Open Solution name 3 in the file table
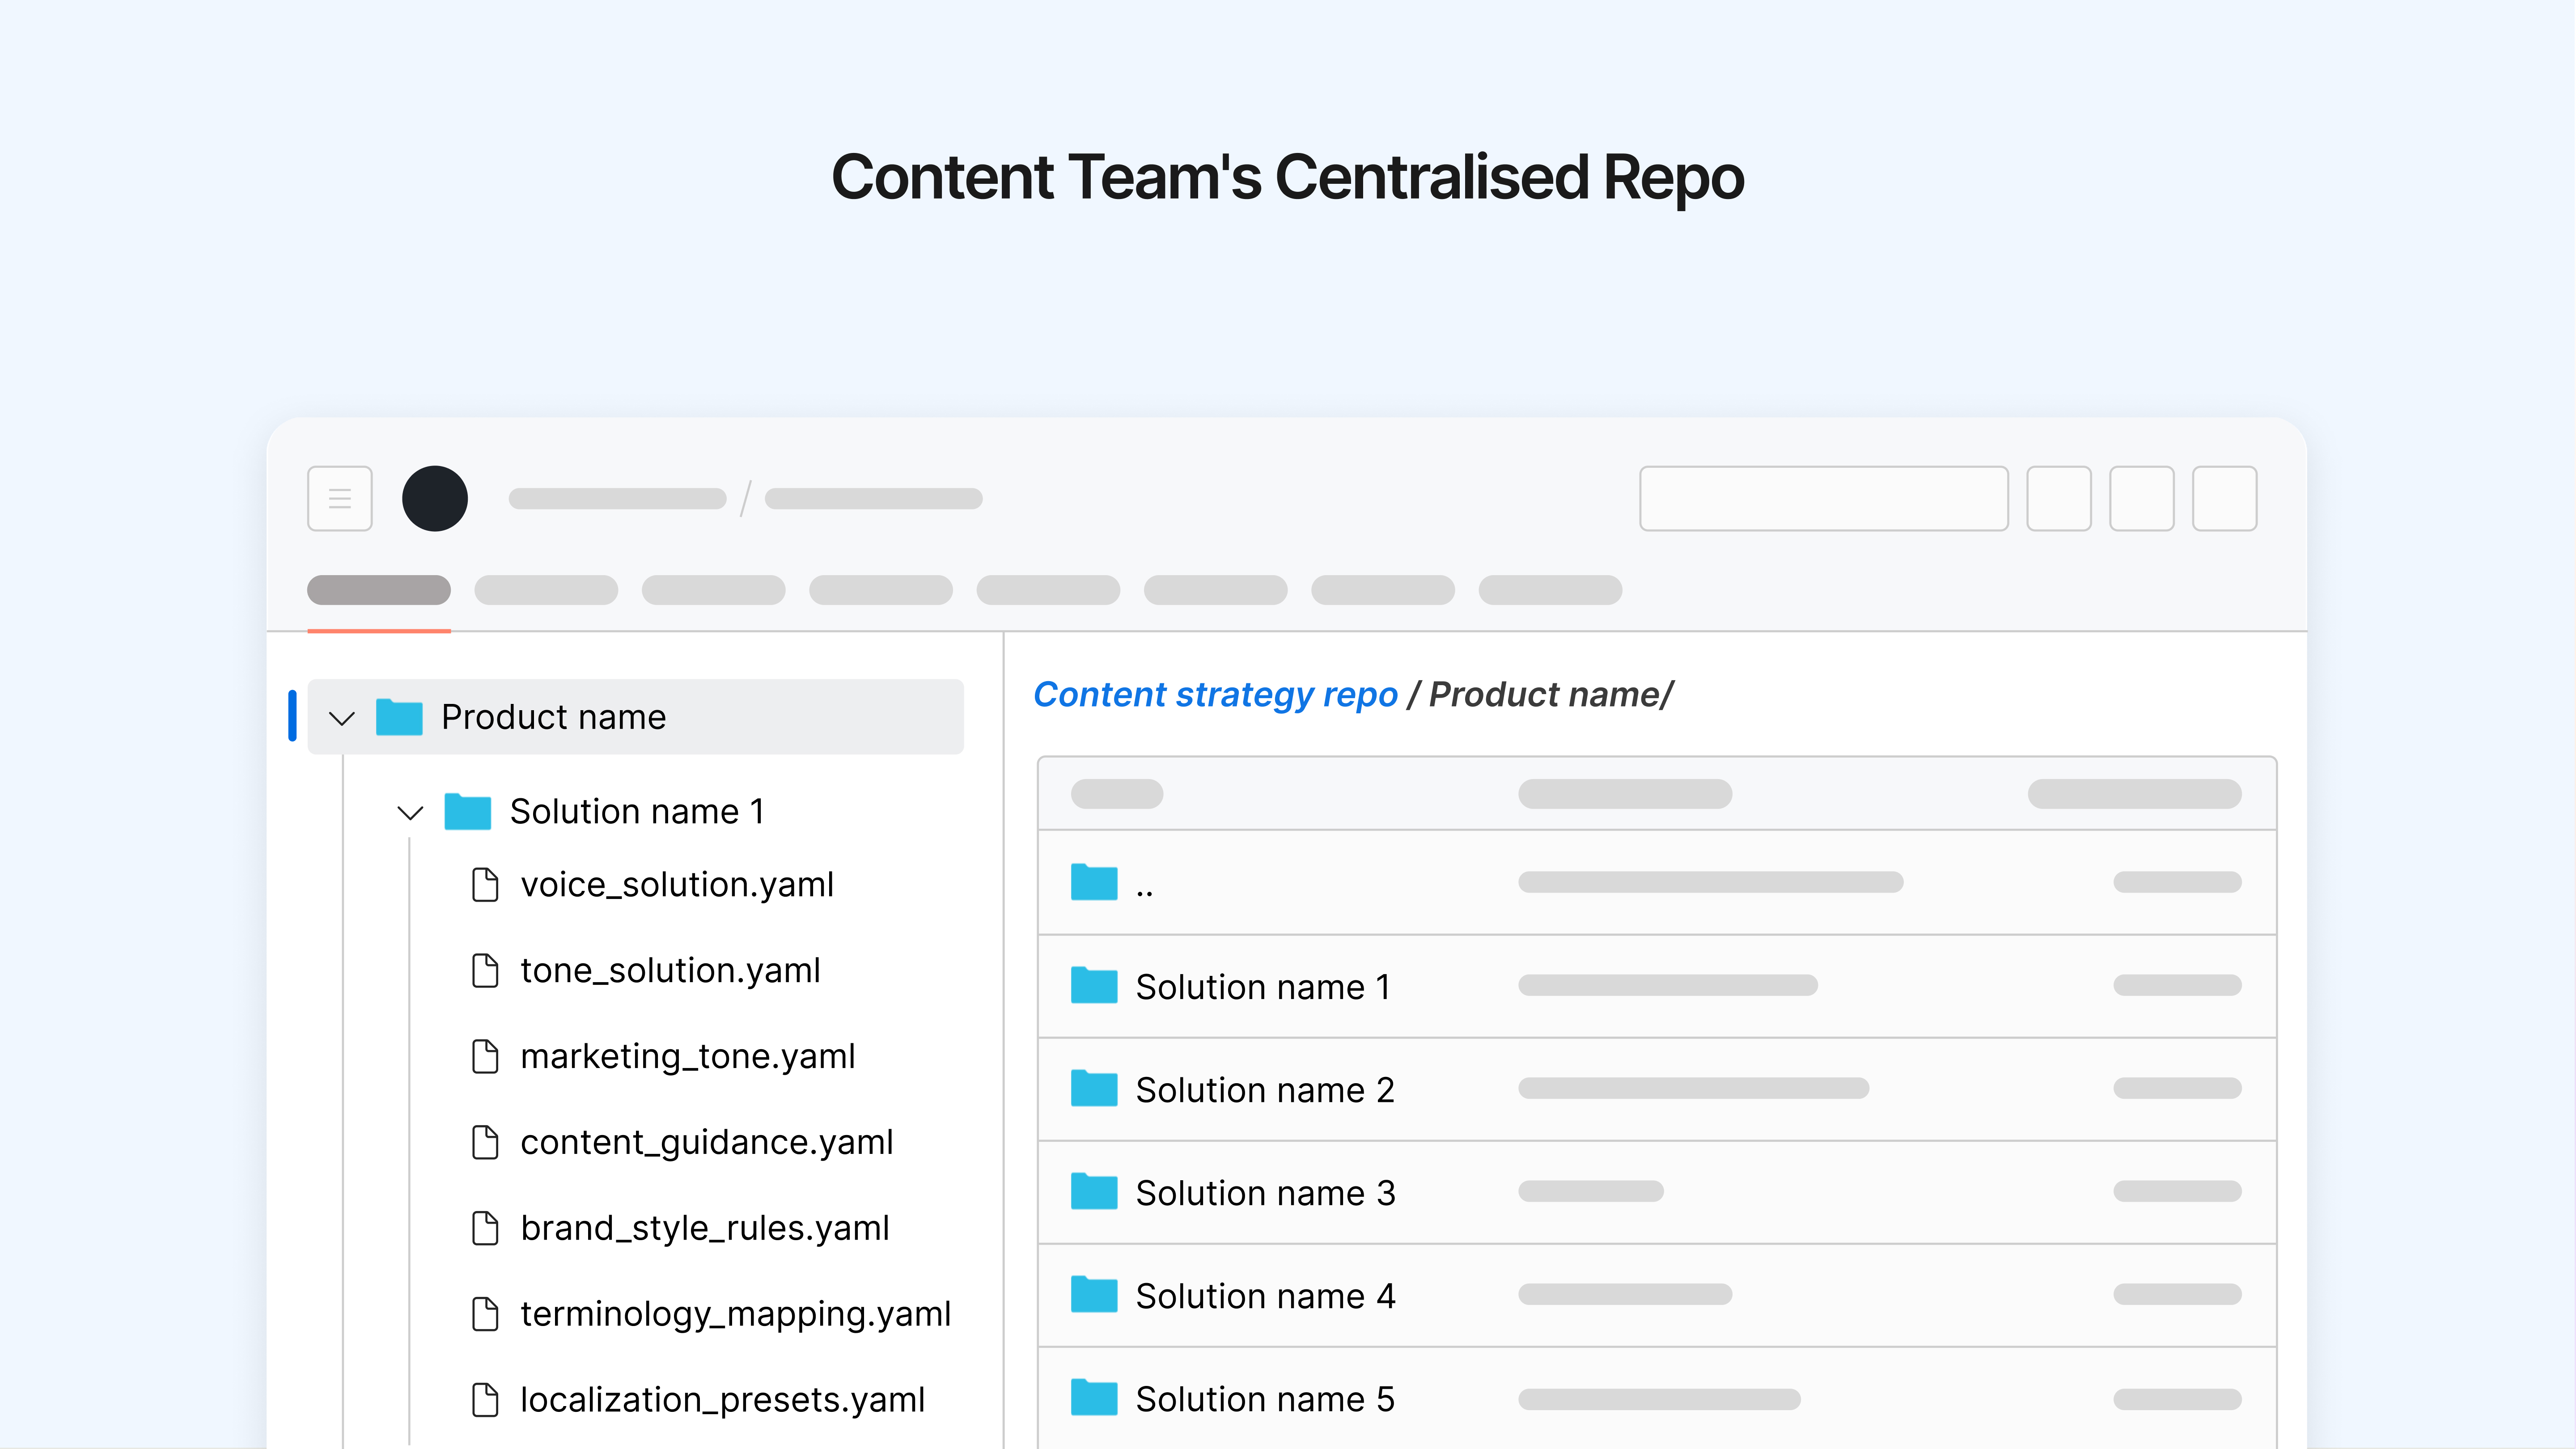 [x=1265, y=1193]
